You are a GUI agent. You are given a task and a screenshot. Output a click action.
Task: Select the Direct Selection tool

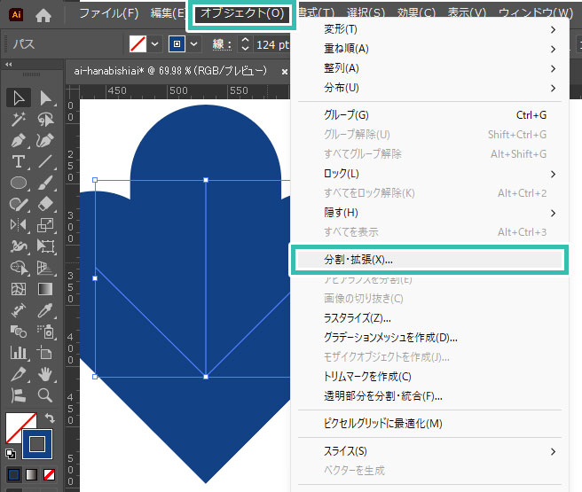[x=46, y=98]
